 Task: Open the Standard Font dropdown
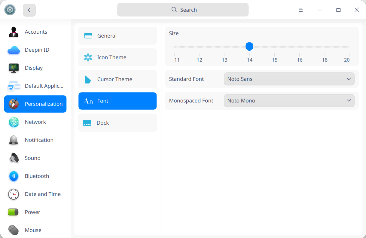point(289,79)
